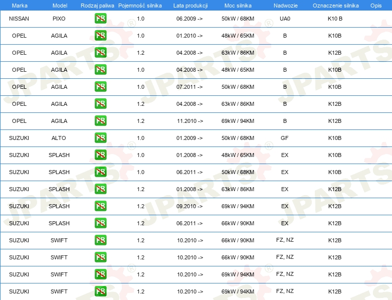Screen dimensions: 392x300
Task: Click the UA0 body code cell
Action: click(x=285, y=19)
